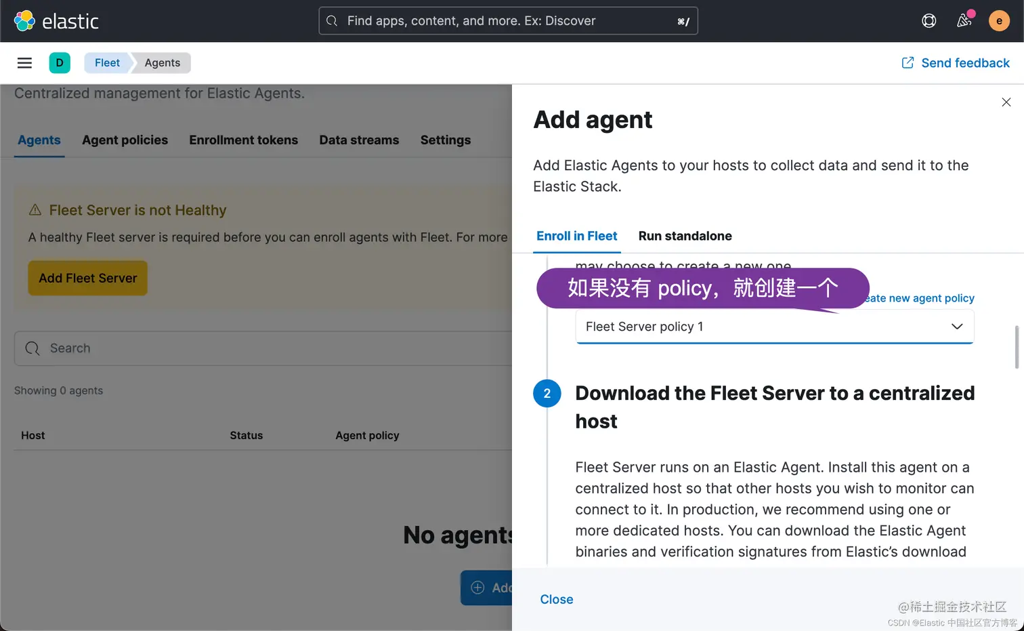Open the hamburger navigation menu
The image size is (1024, 631).
[x=24, y=63]
